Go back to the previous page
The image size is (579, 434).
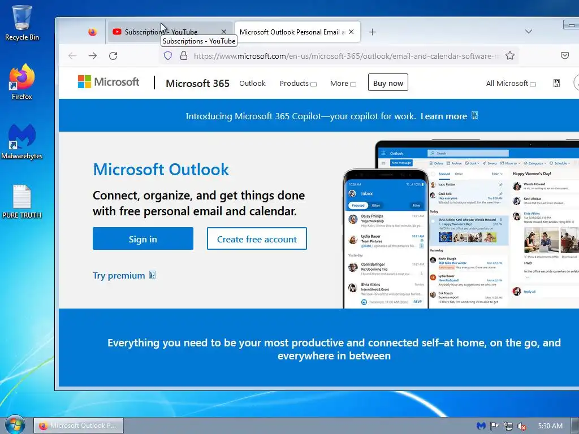[x=72, y=56]
